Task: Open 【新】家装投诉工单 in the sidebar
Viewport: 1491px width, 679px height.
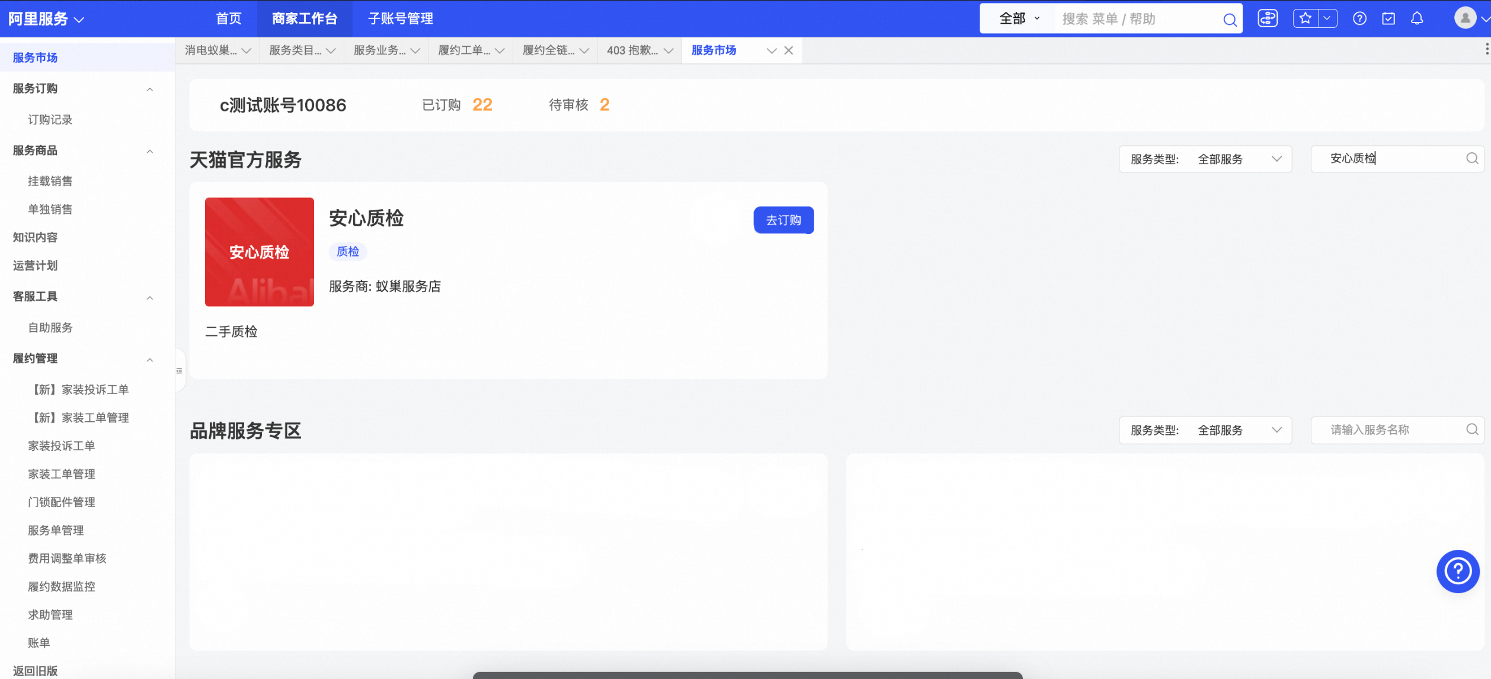Action: [78, 390]
